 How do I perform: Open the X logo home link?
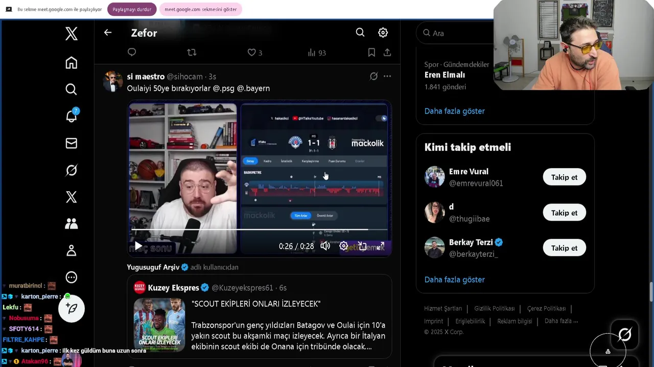(x=72, y=34)
